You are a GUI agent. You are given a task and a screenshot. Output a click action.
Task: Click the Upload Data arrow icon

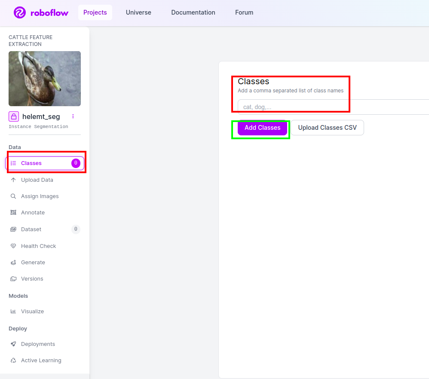pyautogui.click(x=13, y=180)
